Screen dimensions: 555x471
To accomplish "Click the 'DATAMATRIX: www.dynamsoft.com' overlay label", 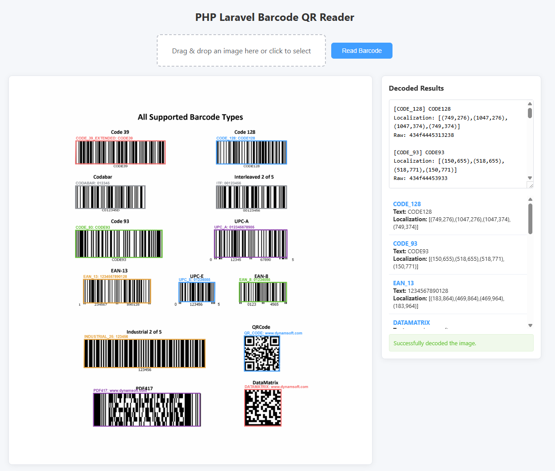I will coord(276,387).
